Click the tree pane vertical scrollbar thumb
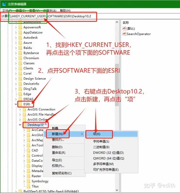180x193 pixels. [117, 85]
